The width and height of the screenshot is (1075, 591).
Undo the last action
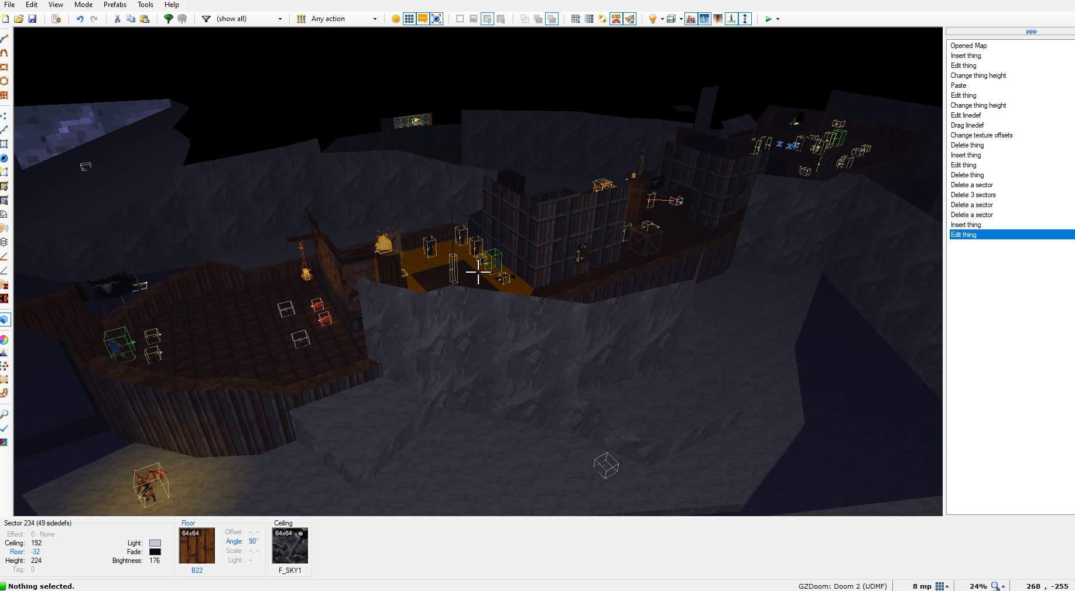[80, 19]
